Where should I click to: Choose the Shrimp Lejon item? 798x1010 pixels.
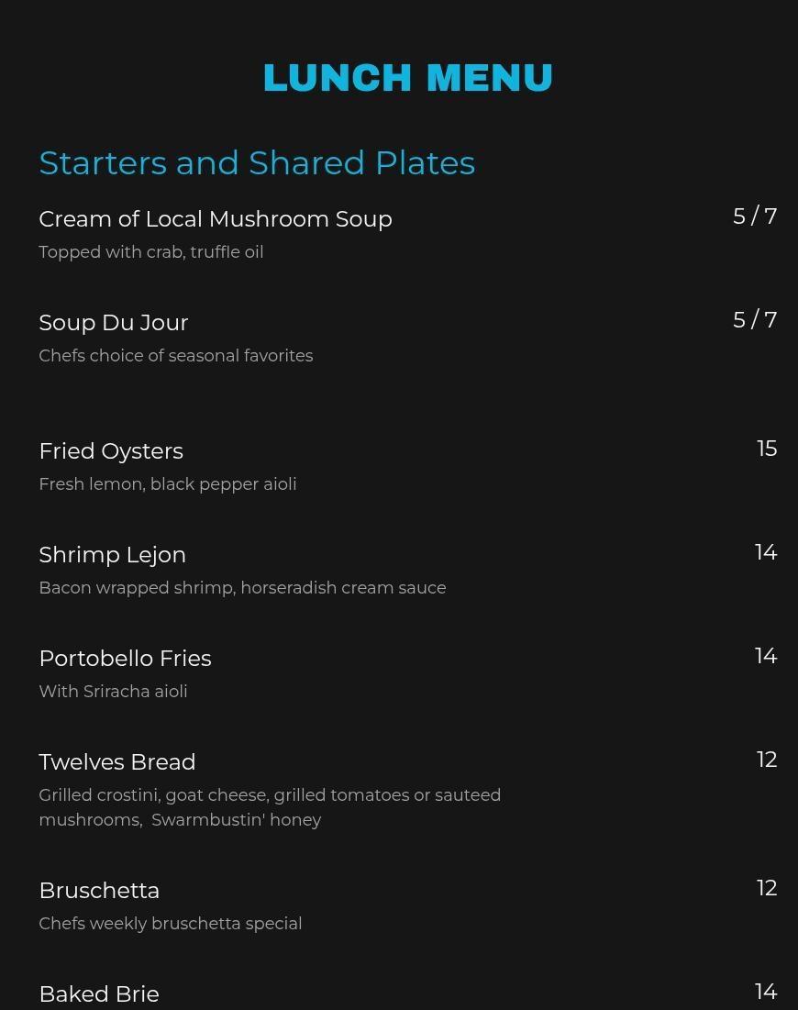coord(113,555)
